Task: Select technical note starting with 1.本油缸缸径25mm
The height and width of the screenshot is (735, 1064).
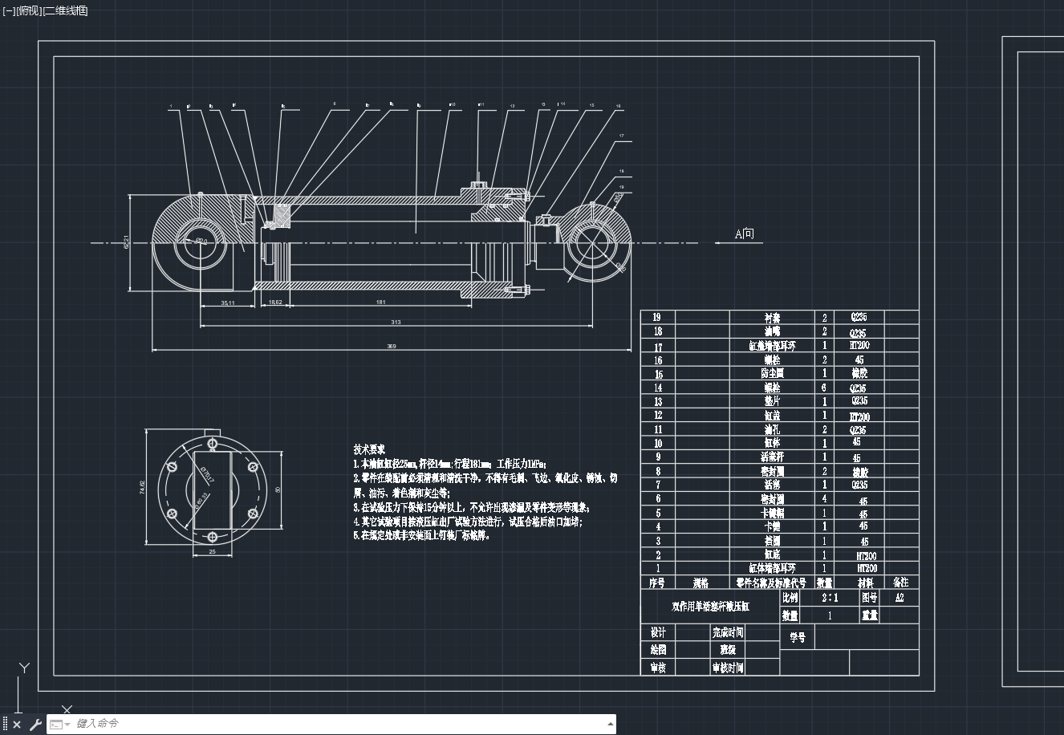Action: (x=449, y=464)
